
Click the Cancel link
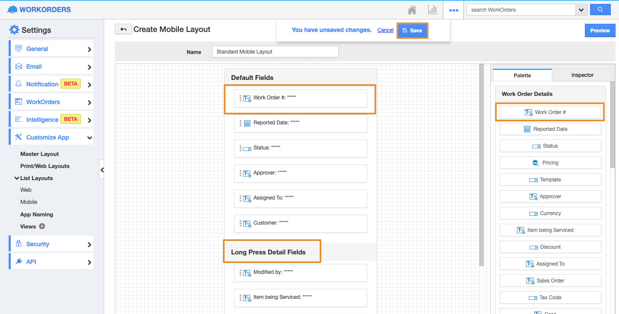pyautogui.click(x=385, y=30)
